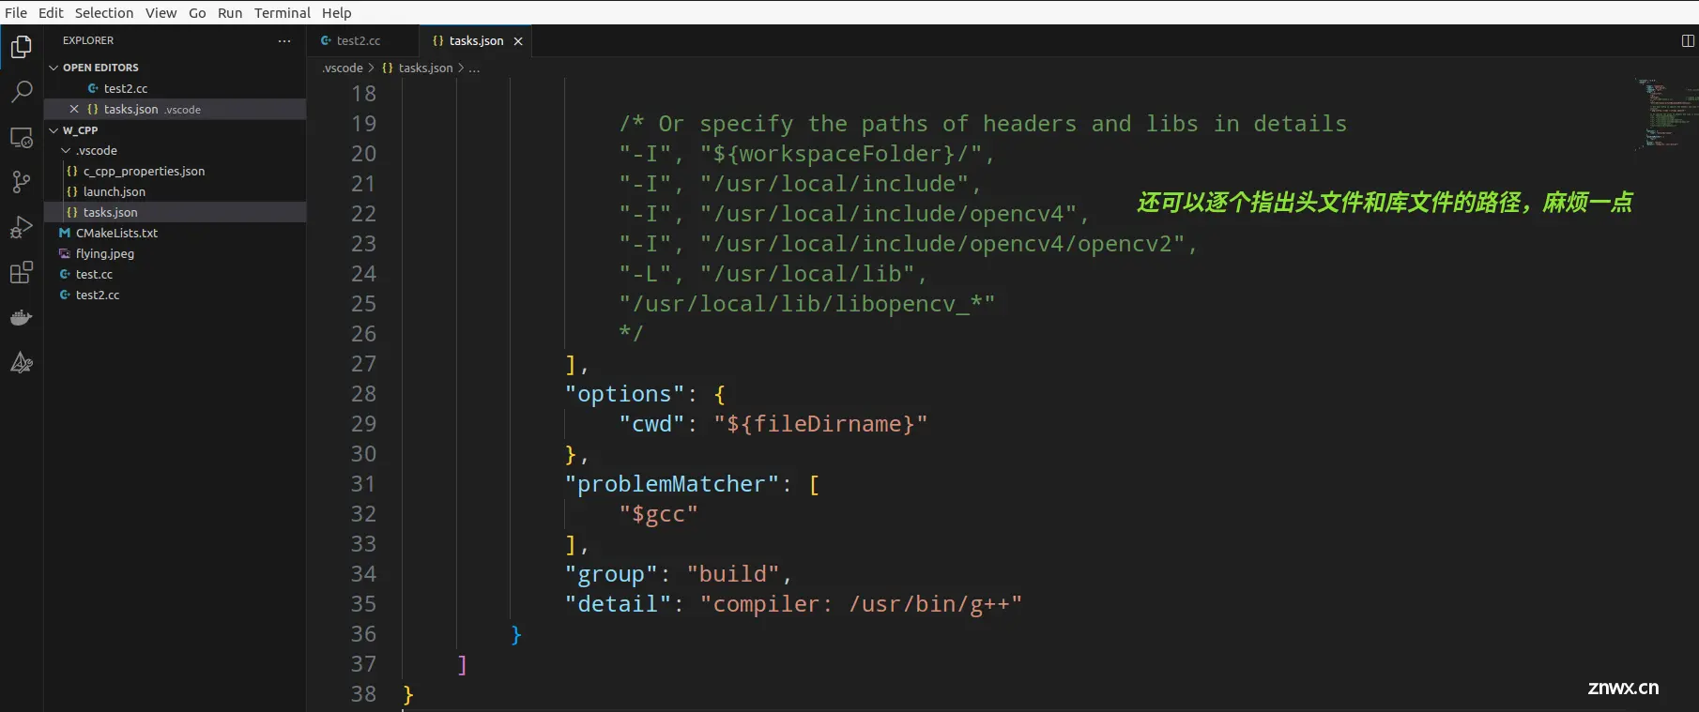The width and height of the screenshot is (1699, 712).
Task: Click the "group" key on line 34
Action: tap(611, 574)
